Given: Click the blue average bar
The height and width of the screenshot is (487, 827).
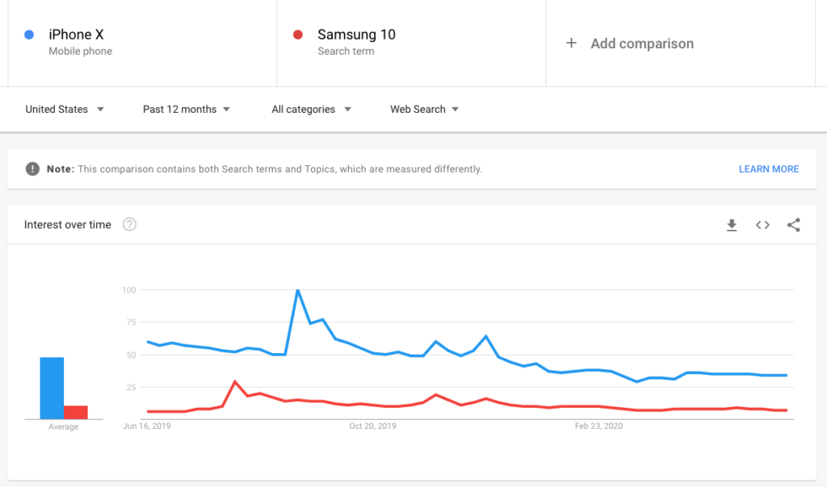Looking at the screenshot, I should [52, 385].
